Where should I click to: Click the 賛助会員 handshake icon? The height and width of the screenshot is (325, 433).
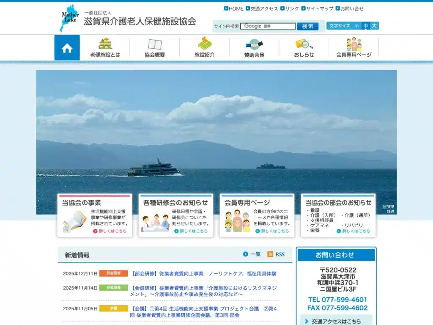click(x=254, y=44)
